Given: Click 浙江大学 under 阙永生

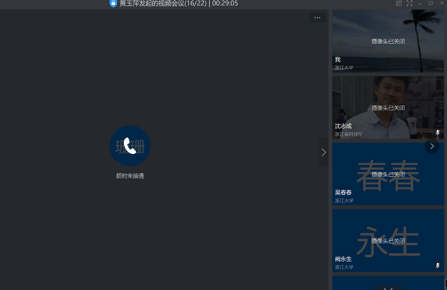Looking at the screenshot, I should (x=344, y=267).
